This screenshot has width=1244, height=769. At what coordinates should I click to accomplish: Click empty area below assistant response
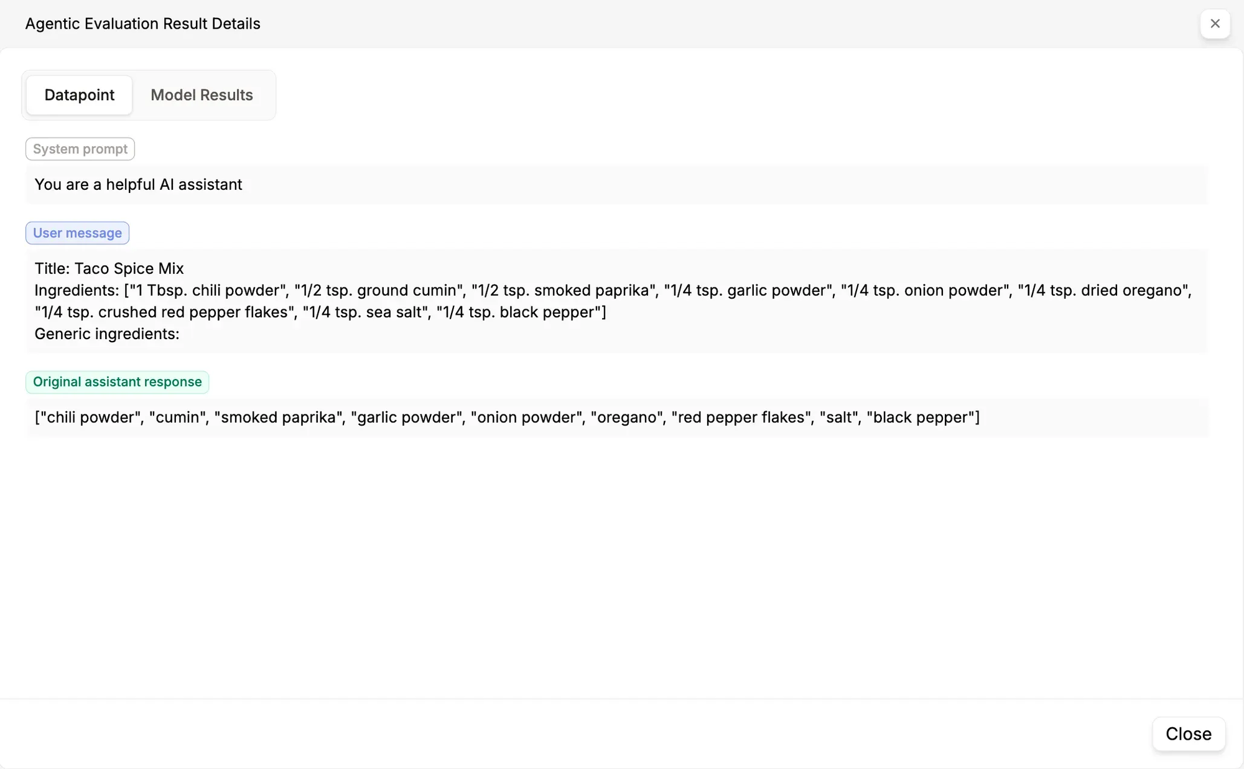click(x=616, y=560)
